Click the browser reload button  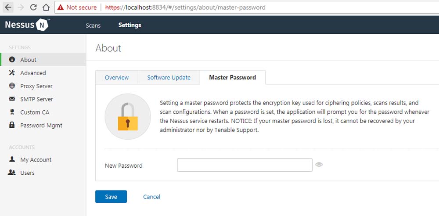click(33, 7)
